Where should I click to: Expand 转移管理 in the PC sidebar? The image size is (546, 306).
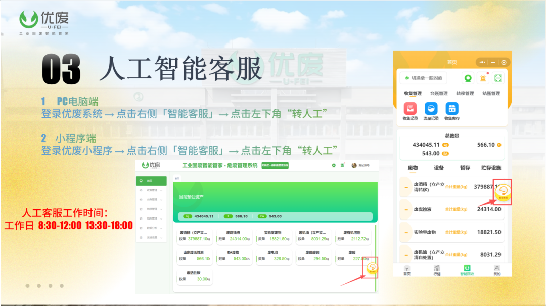click(151, 209)
